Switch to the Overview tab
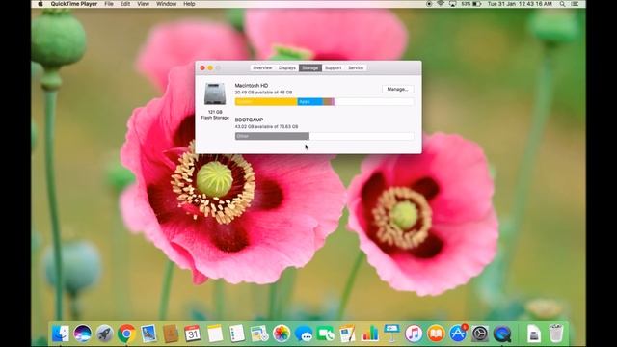This screenshot has height=347, width=617. pos(262,68)
